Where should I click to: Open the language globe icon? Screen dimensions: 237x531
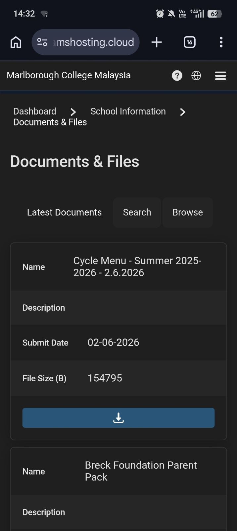coord(196,76)
